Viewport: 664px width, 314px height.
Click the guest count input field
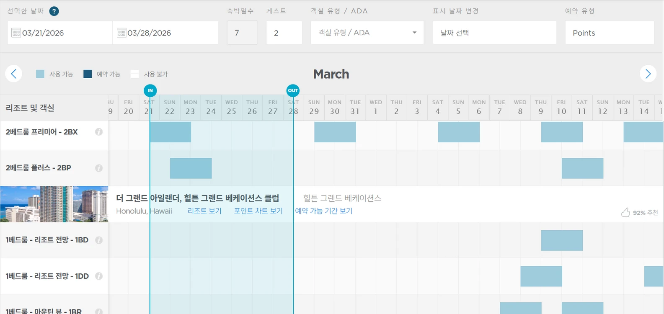(284, 33)
